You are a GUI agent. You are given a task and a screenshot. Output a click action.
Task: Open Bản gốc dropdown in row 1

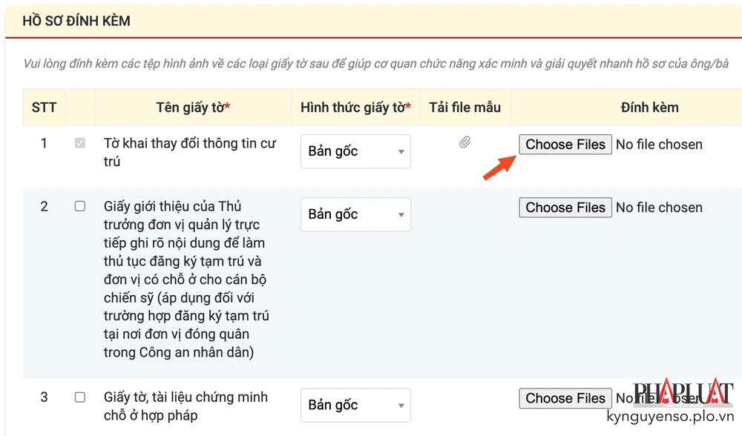click(355, 151)
